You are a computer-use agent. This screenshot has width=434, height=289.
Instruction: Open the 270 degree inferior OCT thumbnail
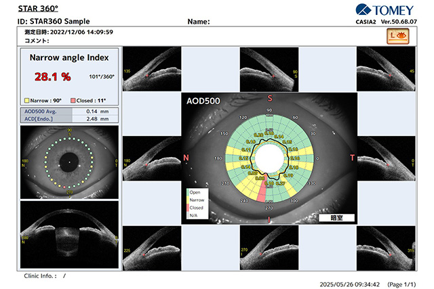[x=270, y=246]
